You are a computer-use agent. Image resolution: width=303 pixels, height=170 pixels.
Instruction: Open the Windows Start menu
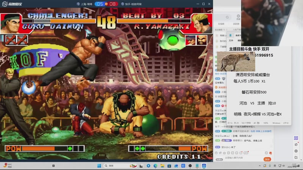(x=99, y=166)
